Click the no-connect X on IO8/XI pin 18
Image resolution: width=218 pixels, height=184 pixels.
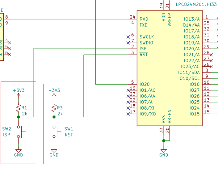tap(128, 108)
